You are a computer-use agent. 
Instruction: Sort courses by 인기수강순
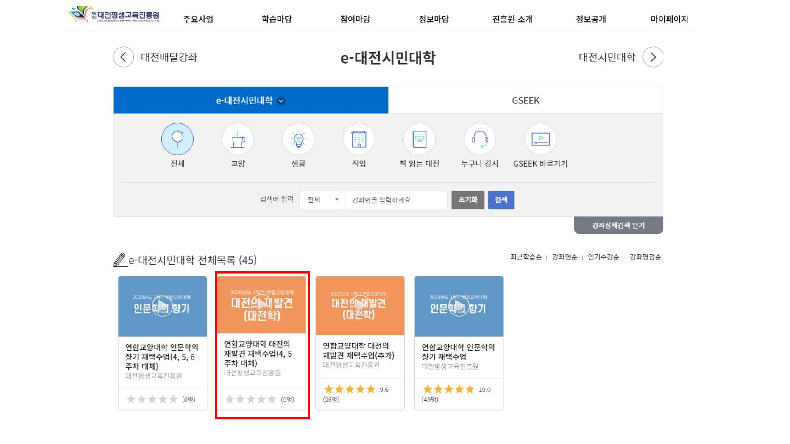tap(603, 257)
